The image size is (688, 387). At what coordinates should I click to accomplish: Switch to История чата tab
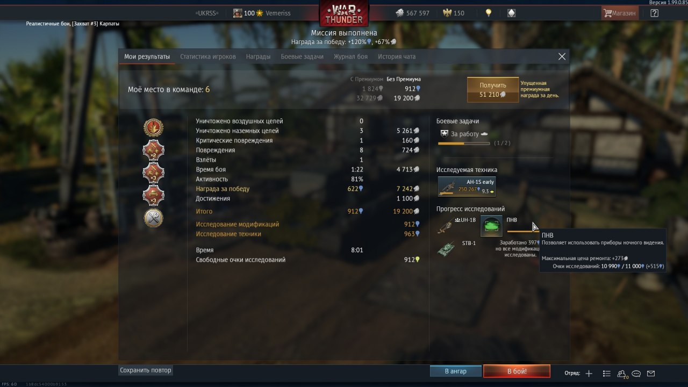tap(397, 56)
